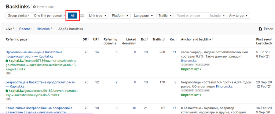Screen dimensions: 275x114
Task: Select the All backlinks mode
Action: click(x=73, y=16)
